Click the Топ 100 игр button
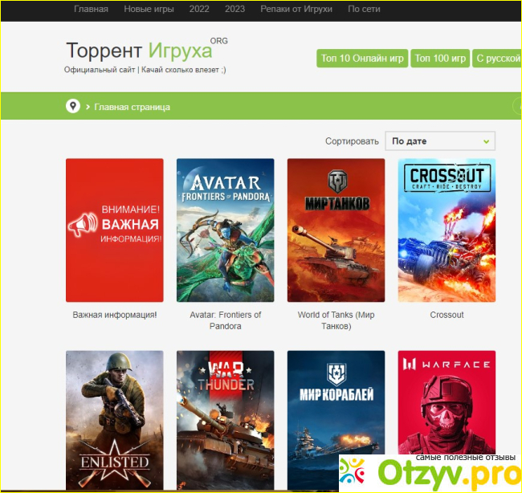 point(440,59)
